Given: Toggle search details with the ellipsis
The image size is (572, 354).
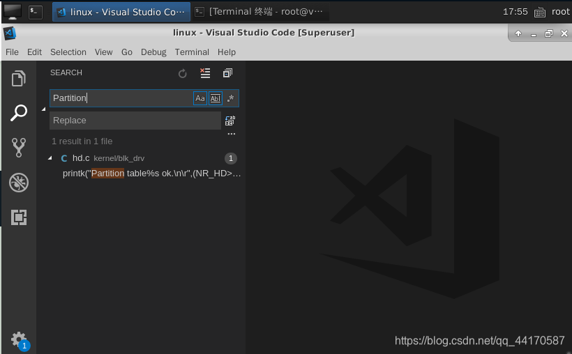Looking at the screenshot, I should (232, 134).
